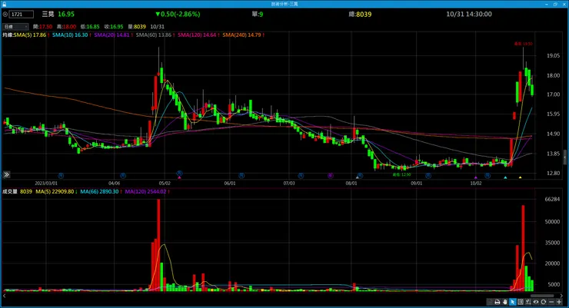The width and height of the screenshot is (569, 308).
Task: Toggle the eye visibility icon
Action: [x=536, y=302]
